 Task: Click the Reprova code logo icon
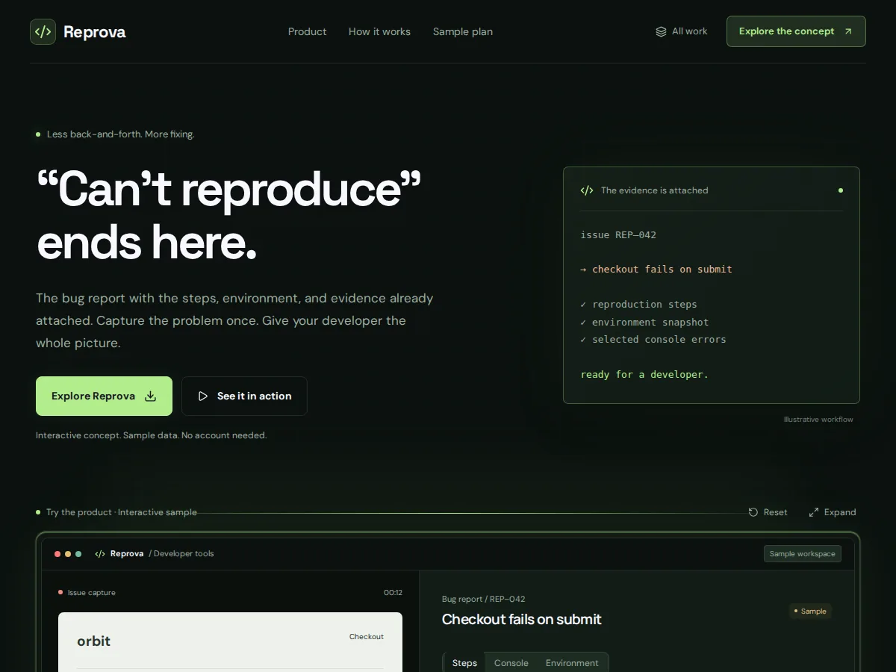(x=43, y=31)
